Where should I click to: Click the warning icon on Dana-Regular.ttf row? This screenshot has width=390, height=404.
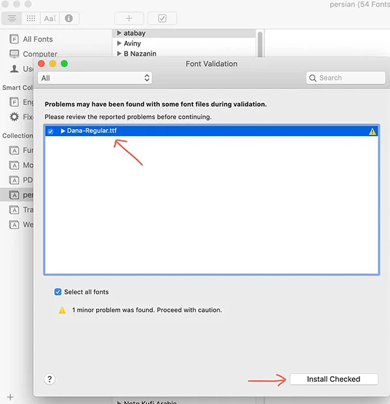pos(372,131)
